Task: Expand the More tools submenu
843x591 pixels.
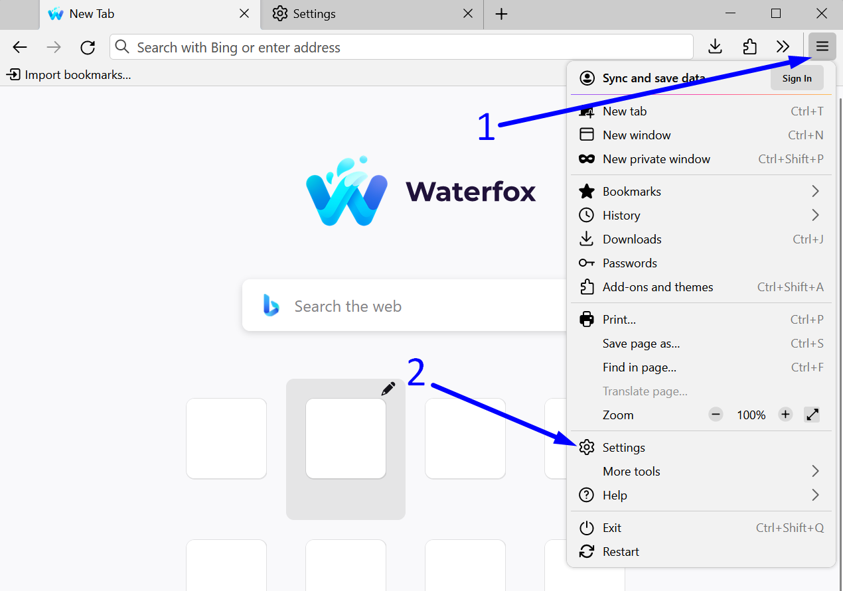Action: (815, 471)
